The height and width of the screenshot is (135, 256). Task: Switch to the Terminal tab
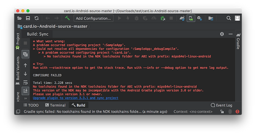pyautogui.click(x=55, y=105)
